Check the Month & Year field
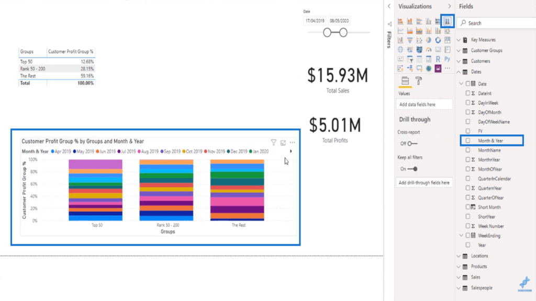 coord(468,141)
